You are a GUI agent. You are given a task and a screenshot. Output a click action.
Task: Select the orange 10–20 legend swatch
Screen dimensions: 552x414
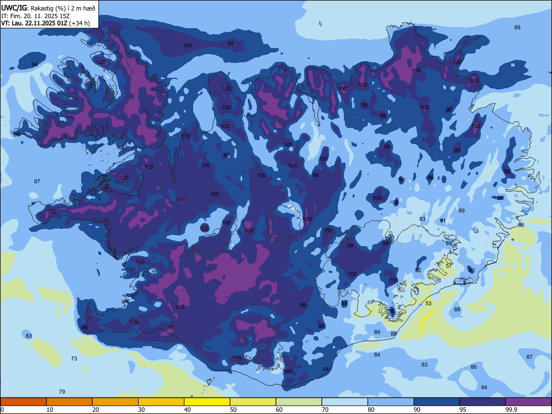(x=70, y=402)
